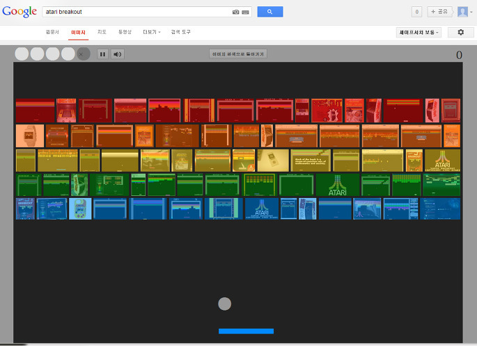Click the first brick in the red row
The image size is (477, 346).
(x=36, y=110)
